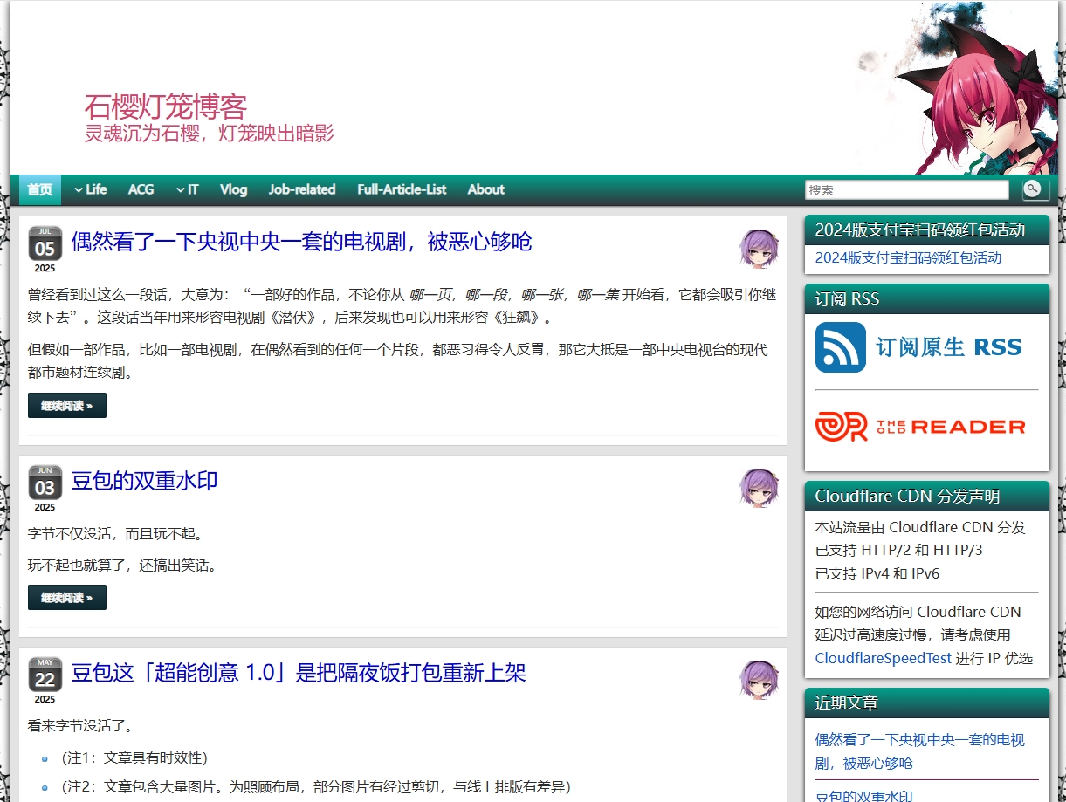Viewport: 1066px width, 802px height.
Task: Click 继续阅读 on the first article
Action: click(67, 405)
